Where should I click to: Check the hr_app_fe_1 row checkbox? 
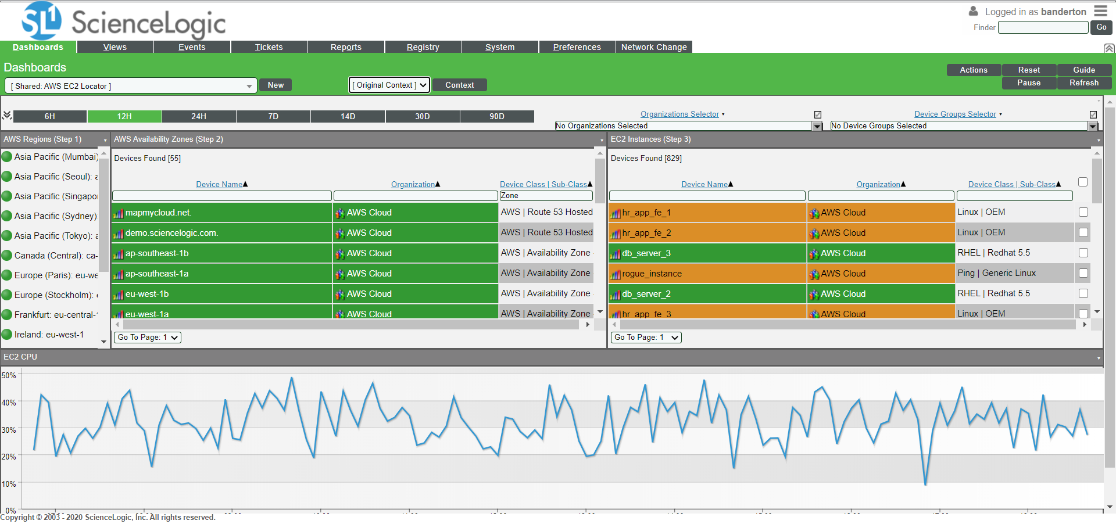coord(1083,212)
